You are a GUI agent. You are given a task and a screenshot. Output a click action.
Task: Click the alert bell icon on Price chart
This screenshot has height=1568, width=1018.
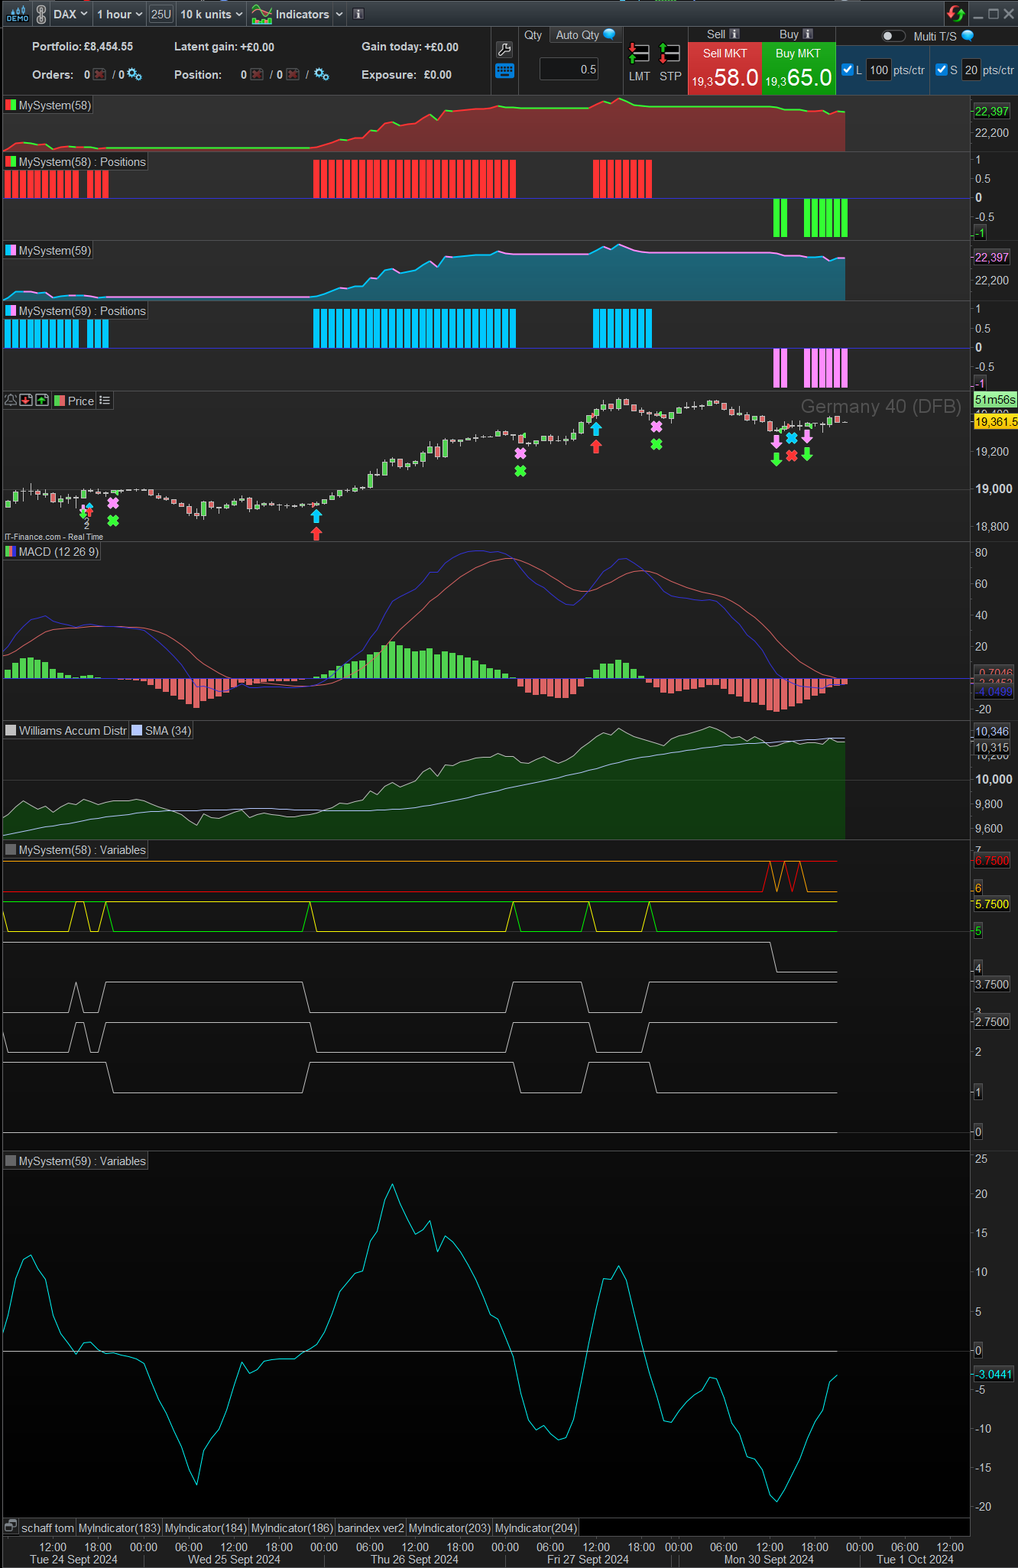11,400
